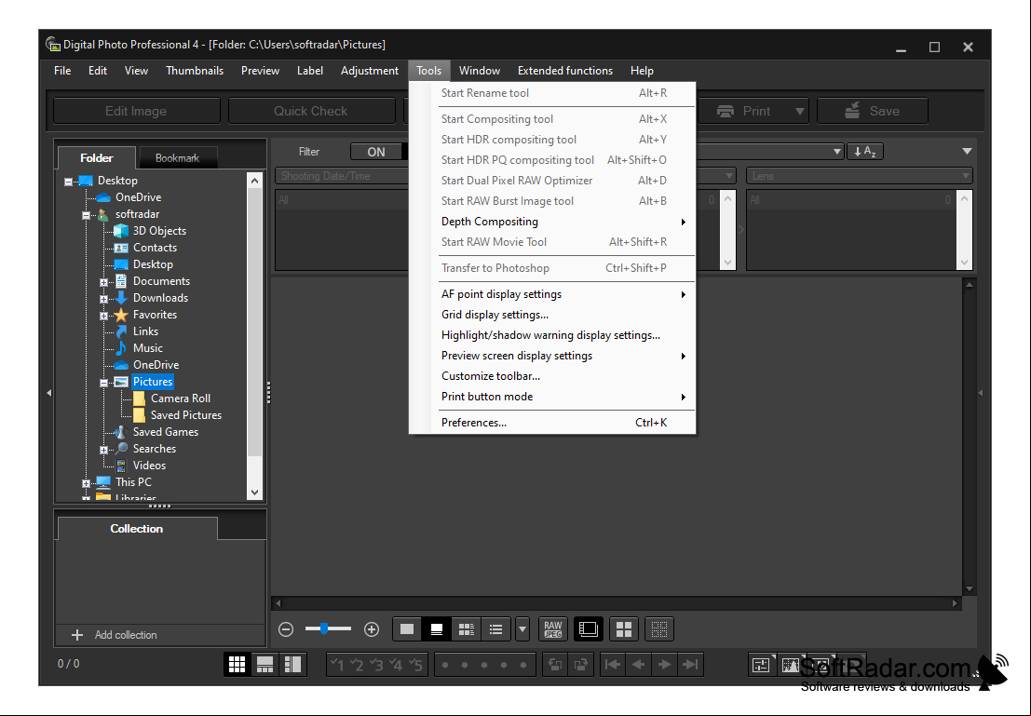Select the Camera Roll folder
The height and width of the screenshot is (716, 1031).
coord(180,399)
